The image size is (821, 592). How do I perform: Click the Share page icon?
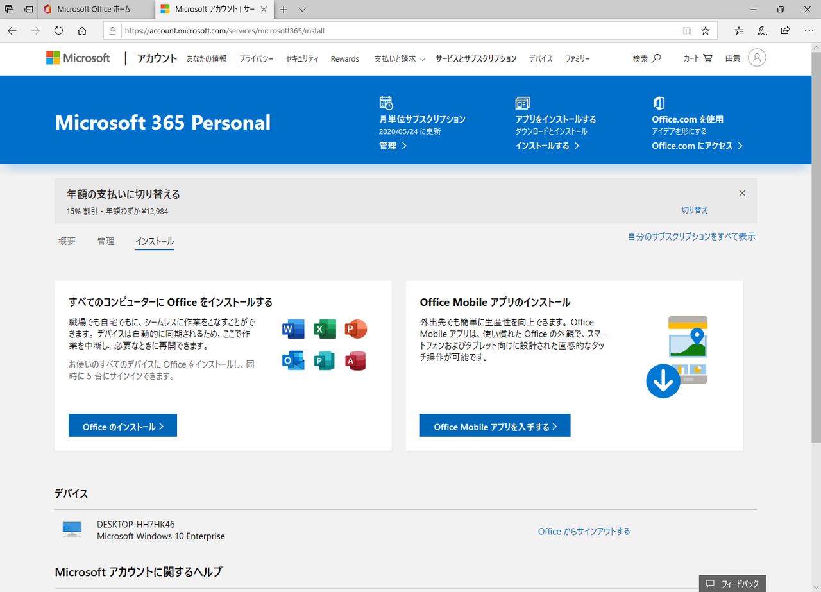pos(785,31)
